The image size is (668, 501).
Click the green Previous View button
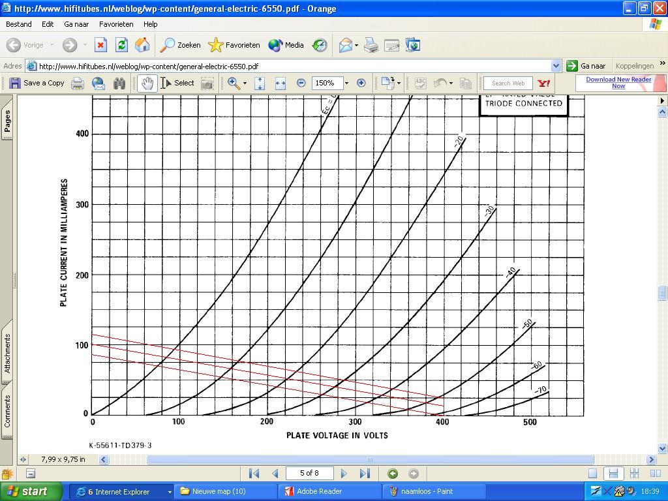click(x=393, y=474)
